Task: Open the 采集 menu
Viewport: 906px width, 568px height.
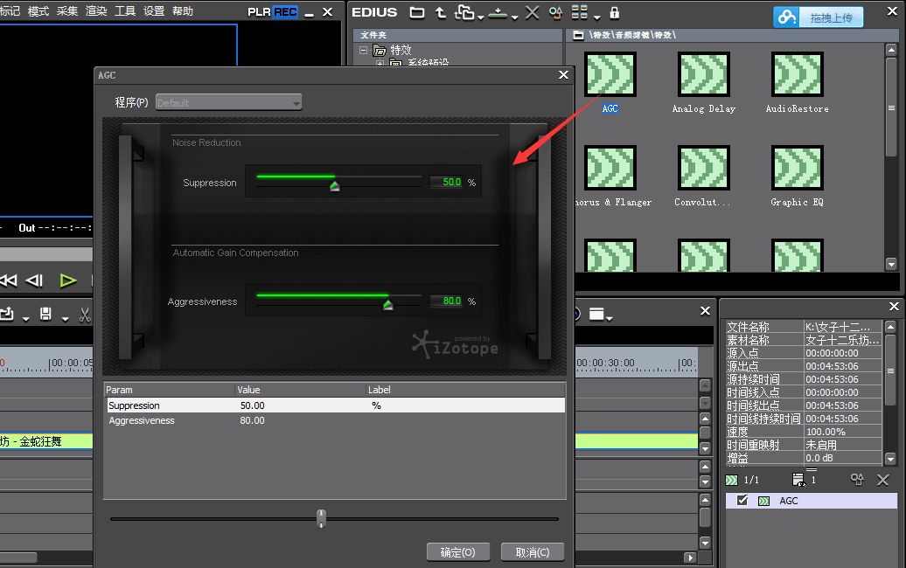Action: [67, 11]
